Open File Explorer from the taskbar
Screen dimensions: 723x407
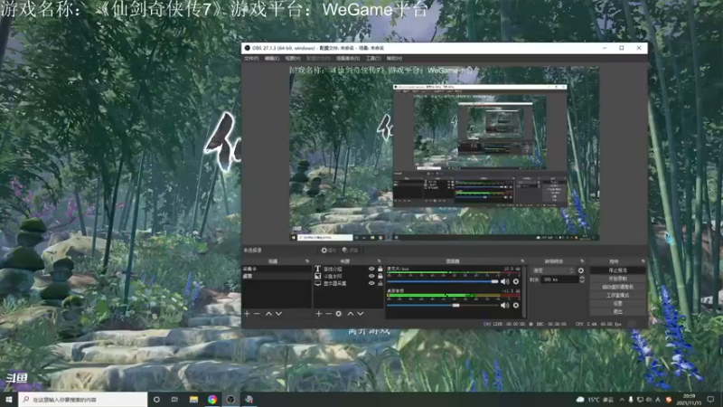point(193,399)
